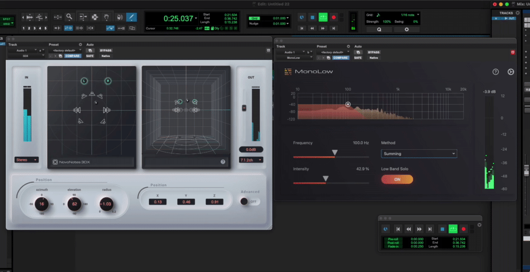Open Grid value dropdown in the counter area
This screenshot has width=530, height=272.
(288, 18)
